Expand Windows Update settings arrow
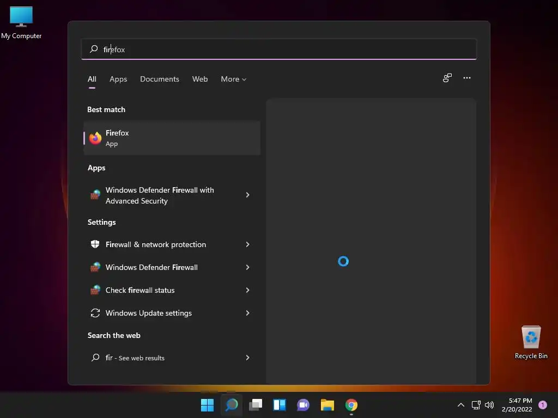Viewport: 558px width, 418px height. tap(248, 313)
